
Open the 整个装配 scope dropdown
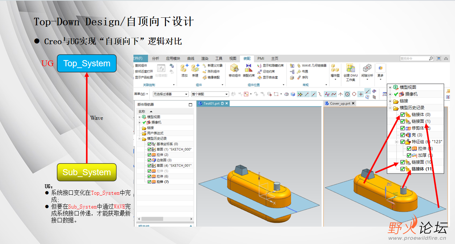[x=210, y=94]
